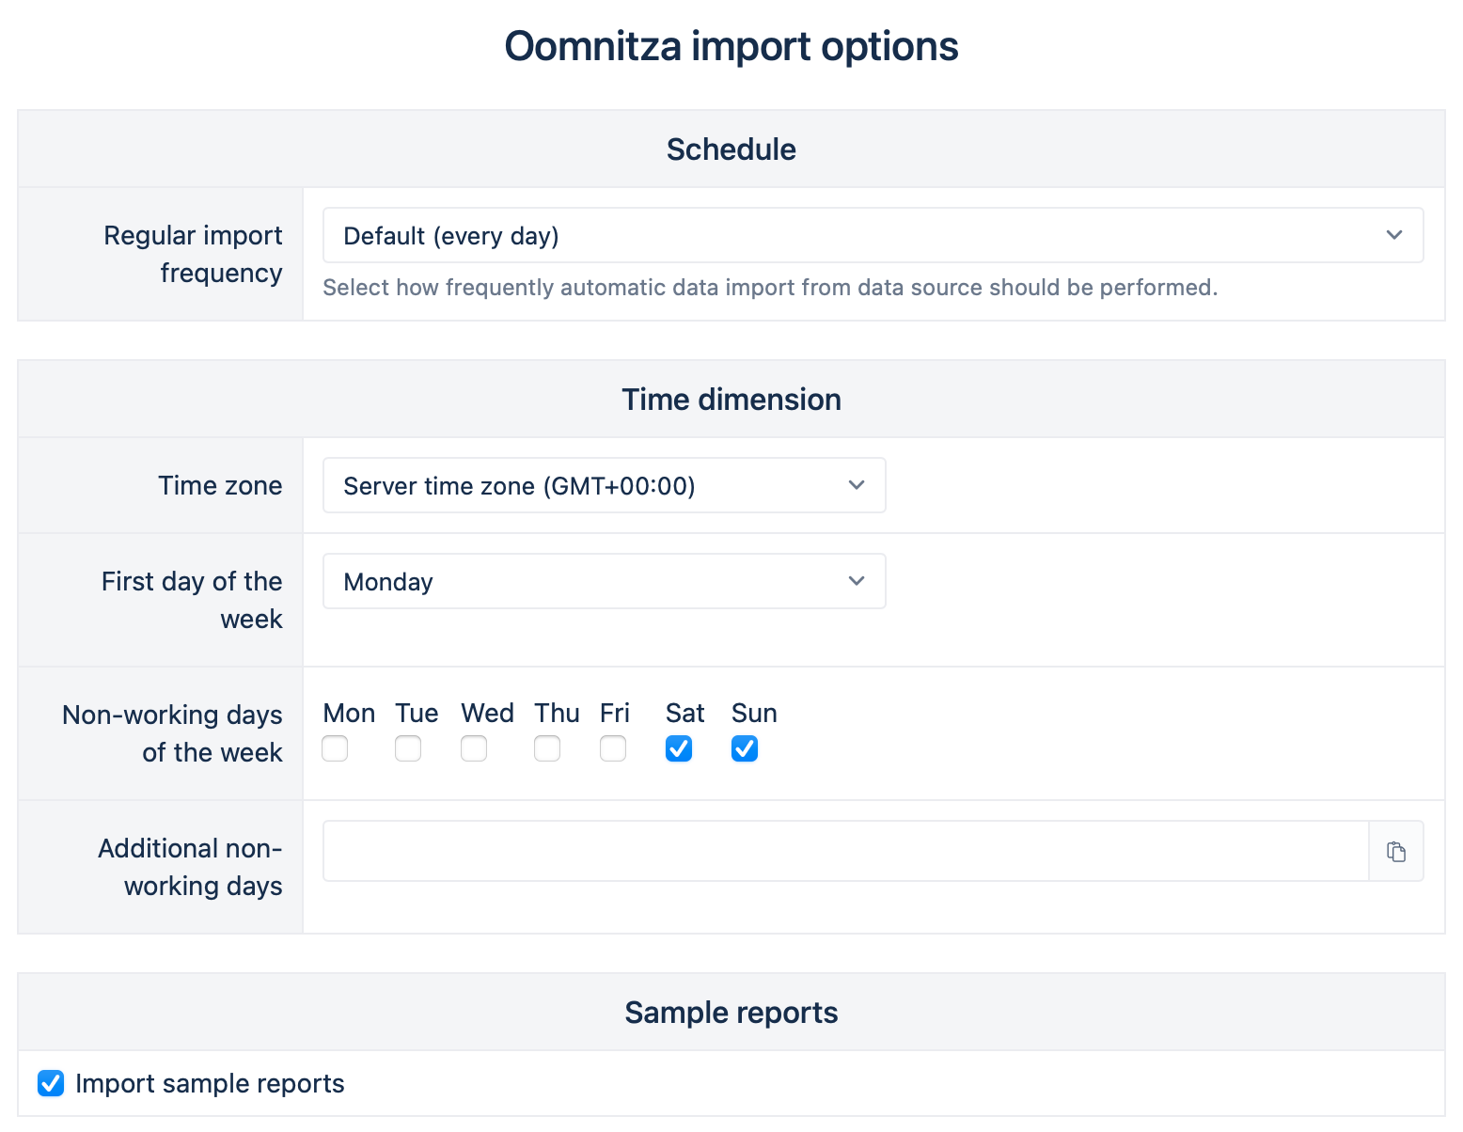The image size is (1463, 1132).
Task: Click the calendar icon beside Additional non-working days
Action: [x=1396, y=852]
